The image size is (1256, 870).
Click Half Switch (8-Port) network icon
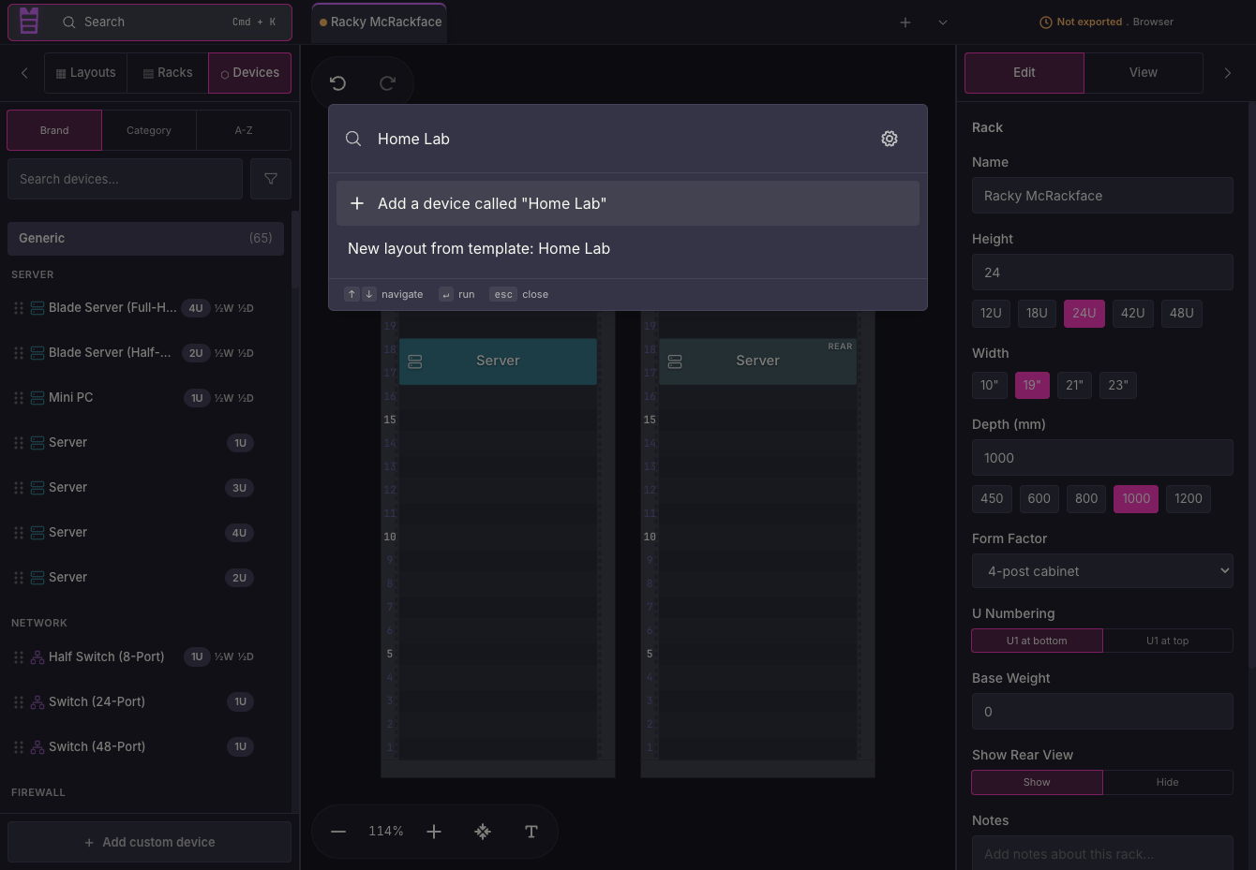pos(37,657)
